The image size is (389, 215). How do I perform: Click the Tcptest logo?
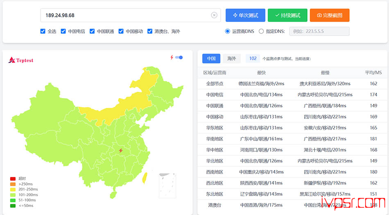click(x=20, y=60)
